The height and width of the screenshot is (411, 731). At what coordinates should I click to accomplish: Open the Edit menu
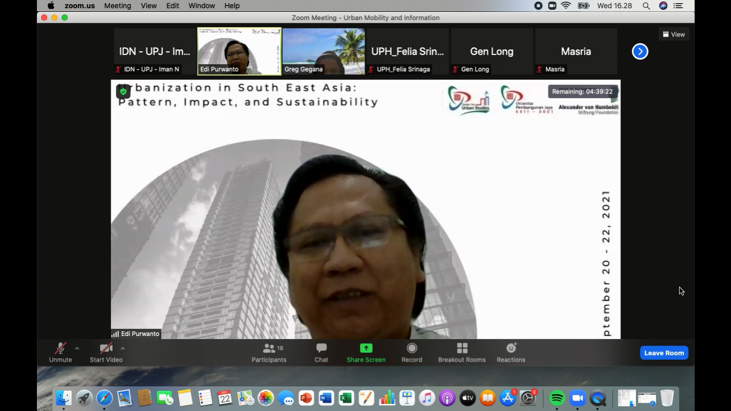pyautogui.click(x=173, y=5)
